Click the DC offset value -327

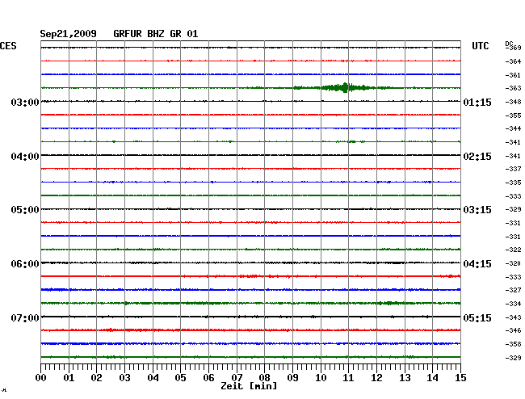(x=513, y=290)
